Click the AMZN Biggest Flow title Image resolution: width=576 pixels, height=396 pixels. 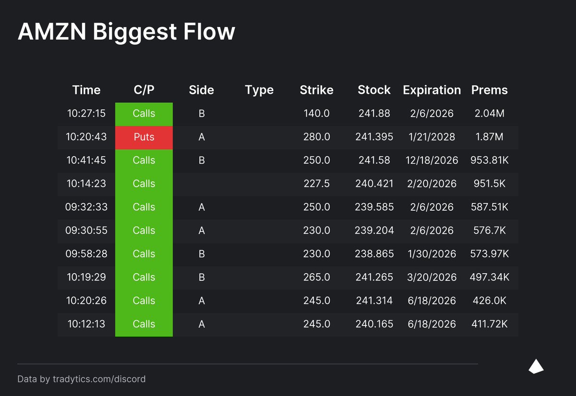pyautogui.click(x=126, y=32)
